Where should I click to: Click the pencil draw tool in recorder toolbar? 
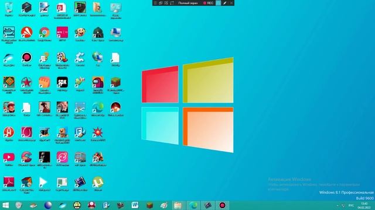(x=224, y=3)
